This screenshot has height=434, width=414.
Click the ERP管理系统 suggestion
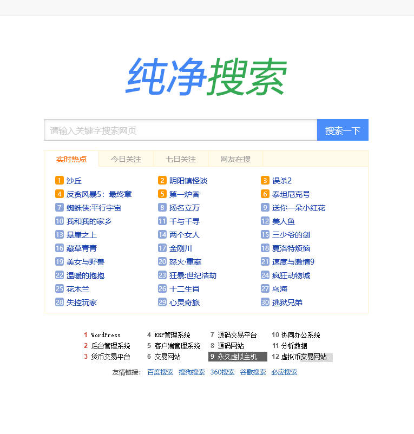172,335
